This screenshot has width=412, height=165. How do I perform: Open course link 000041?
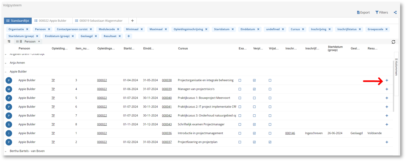tap(167, 107)
